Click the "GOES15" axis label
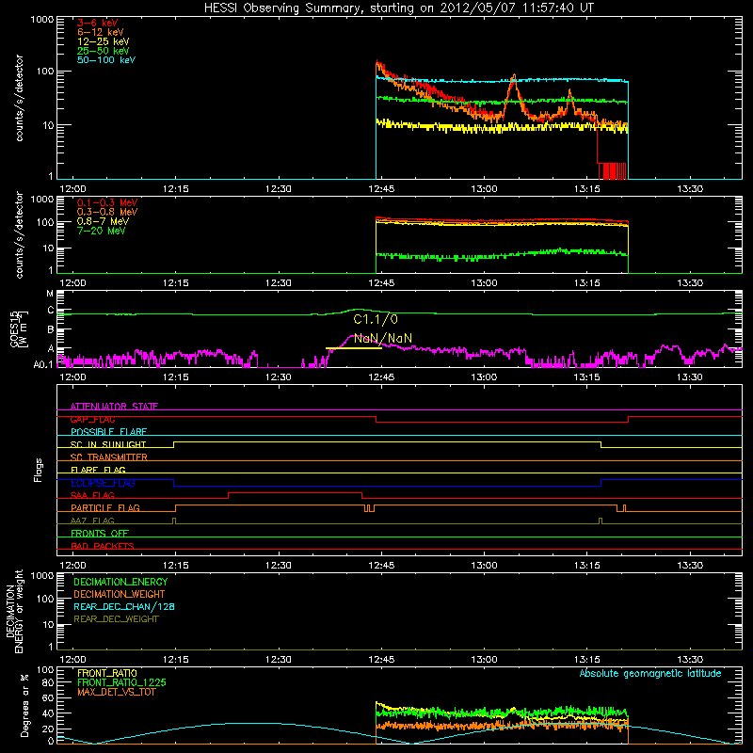Viewport: 753px width, 753px height. (14, 328)
